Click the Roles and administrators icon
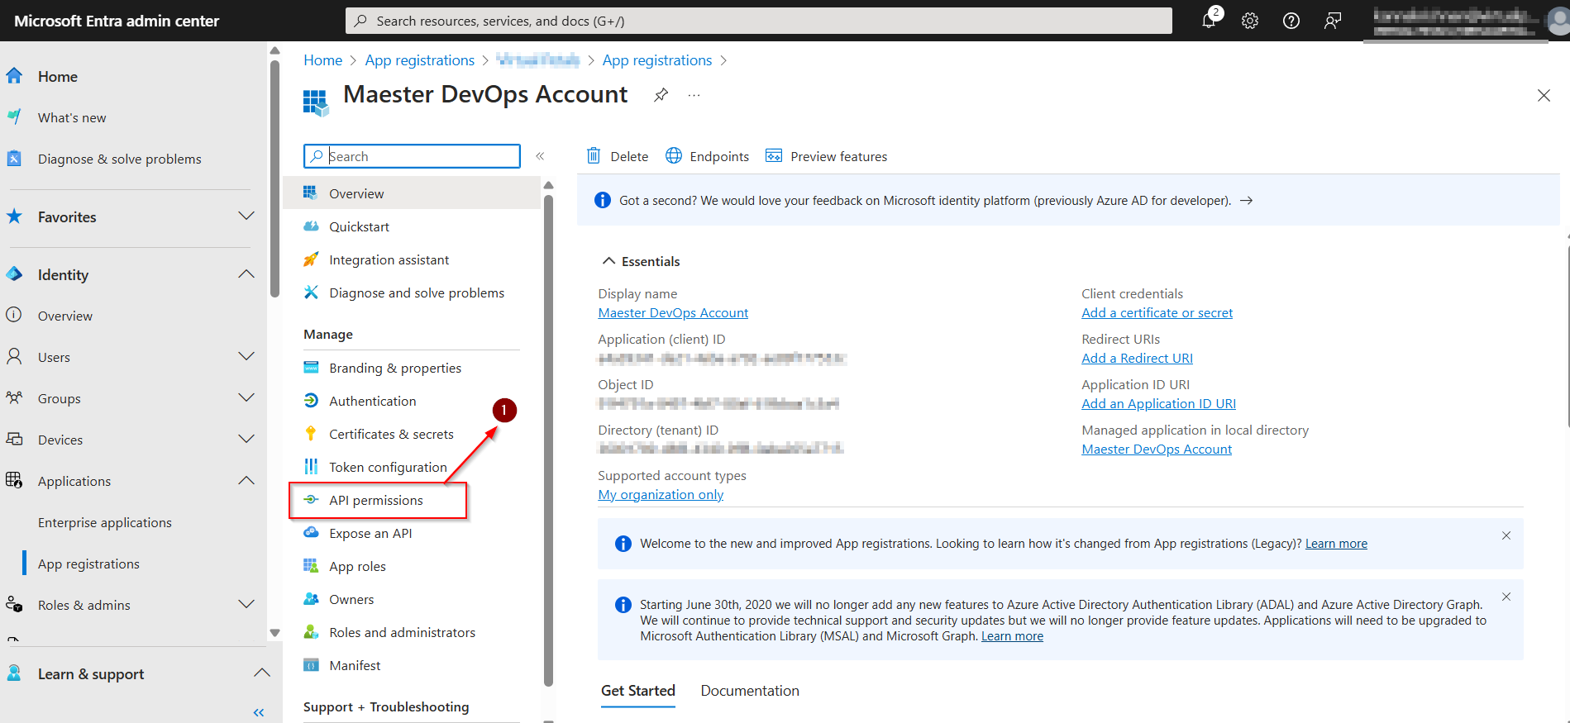 311,632
